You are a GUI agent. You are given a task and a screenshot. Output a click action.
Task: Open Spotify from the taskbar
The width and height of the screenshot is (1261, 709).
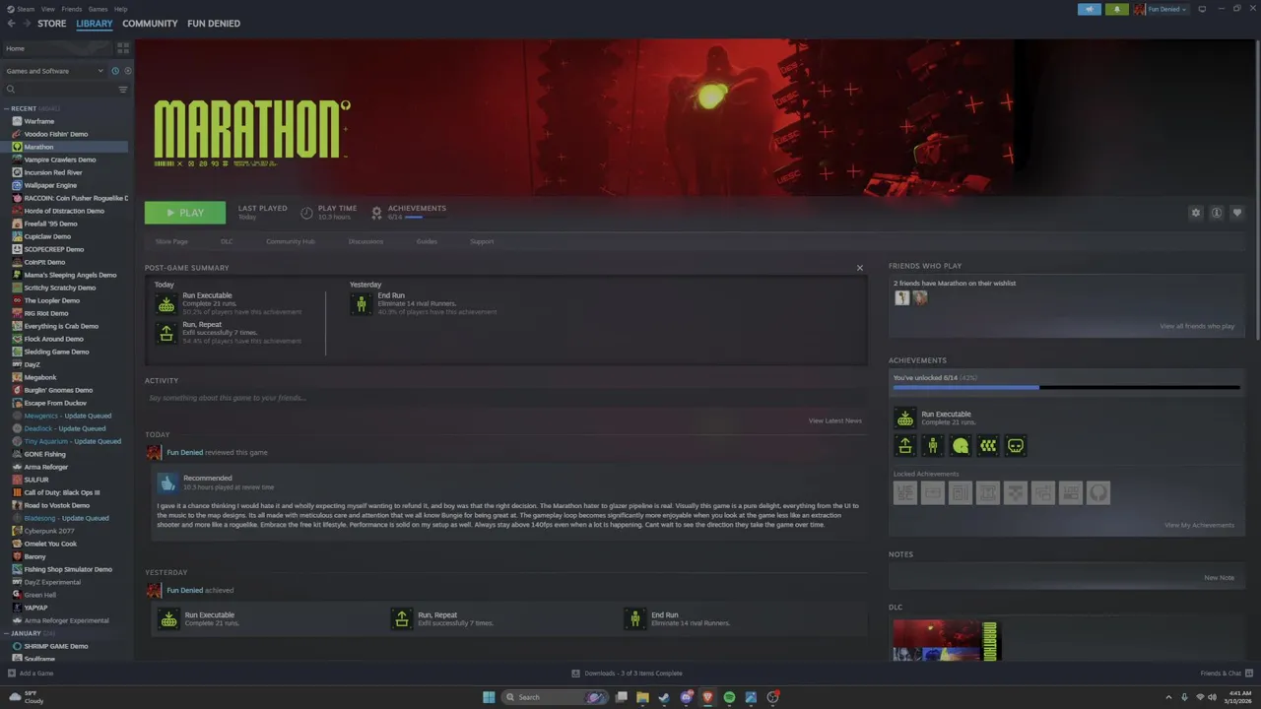point(729,697)
